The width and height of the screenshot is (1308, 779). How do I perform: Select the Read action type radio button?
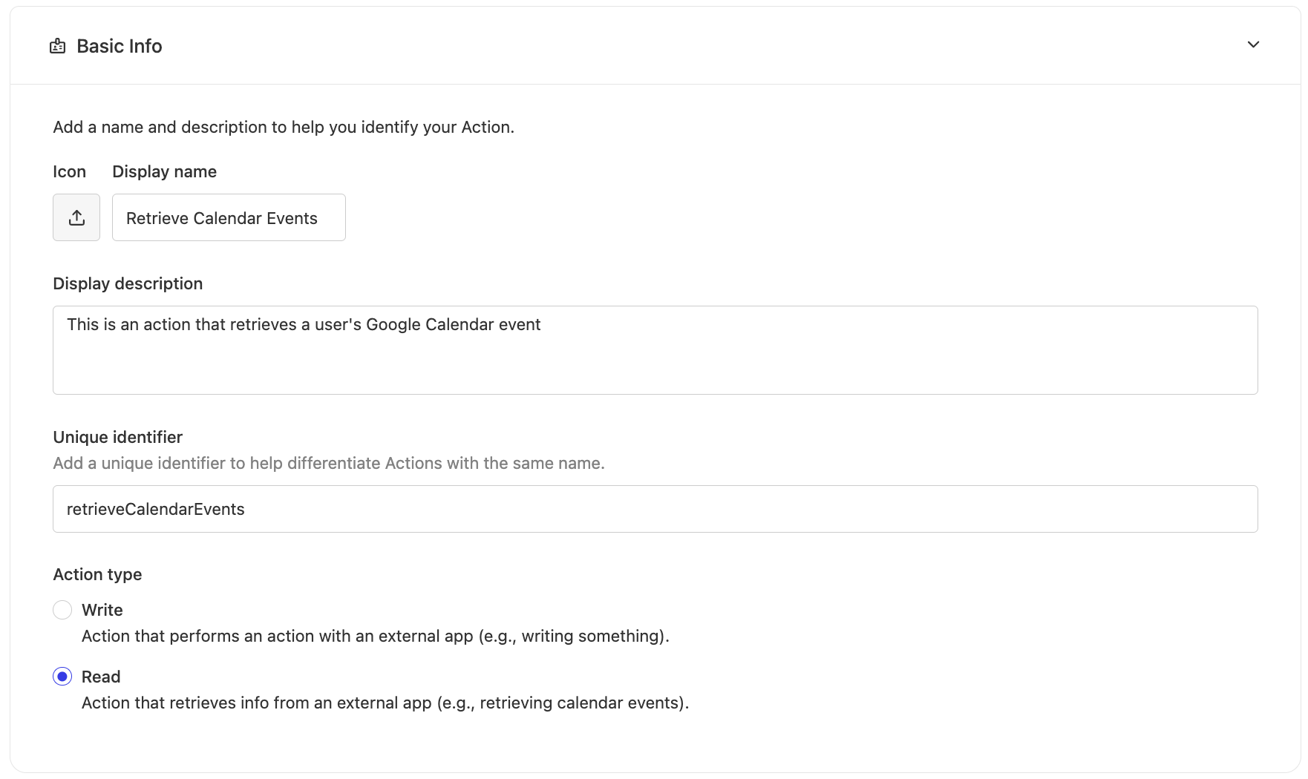click(62, 677)
